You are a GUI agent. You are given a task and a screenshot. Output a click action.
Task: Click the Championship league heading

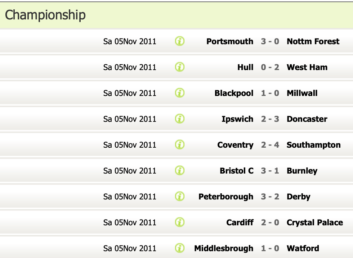pos(45,15)
